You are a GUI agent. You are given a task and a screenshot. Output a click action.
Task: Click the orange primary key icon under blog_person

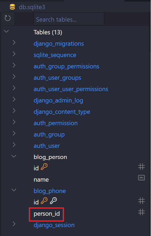pyautogui.click(x=44, y=167)
